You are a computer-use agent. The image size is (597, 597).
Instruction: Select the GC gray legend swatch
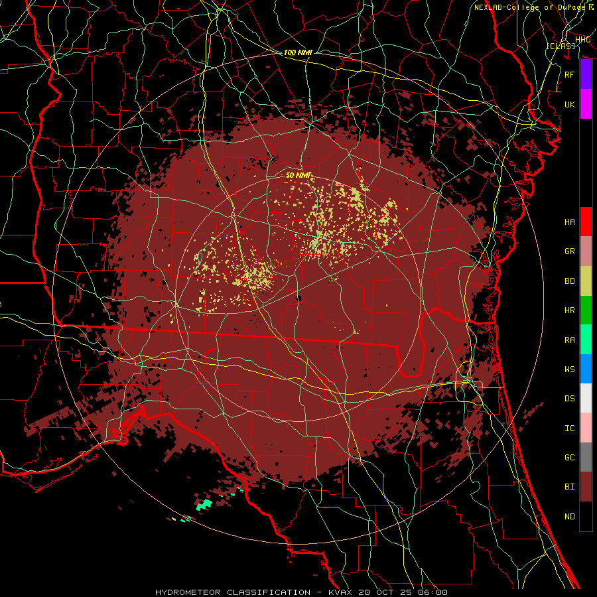(586, 457)
